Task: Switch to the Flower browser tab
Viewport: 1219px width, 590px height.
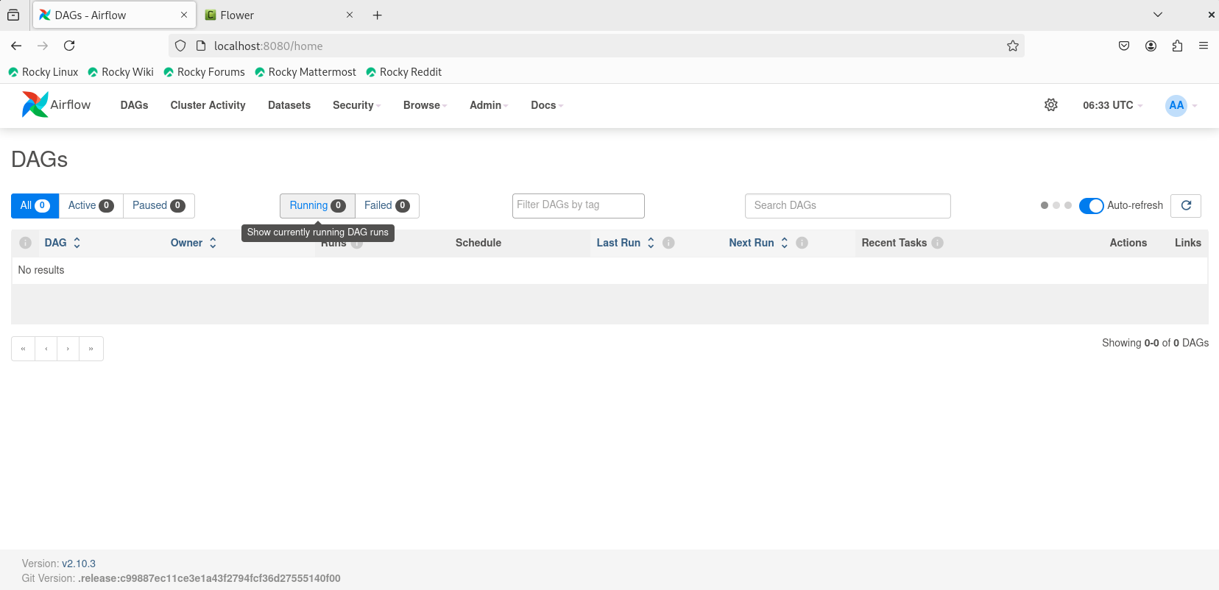Action: pos(278,15)
